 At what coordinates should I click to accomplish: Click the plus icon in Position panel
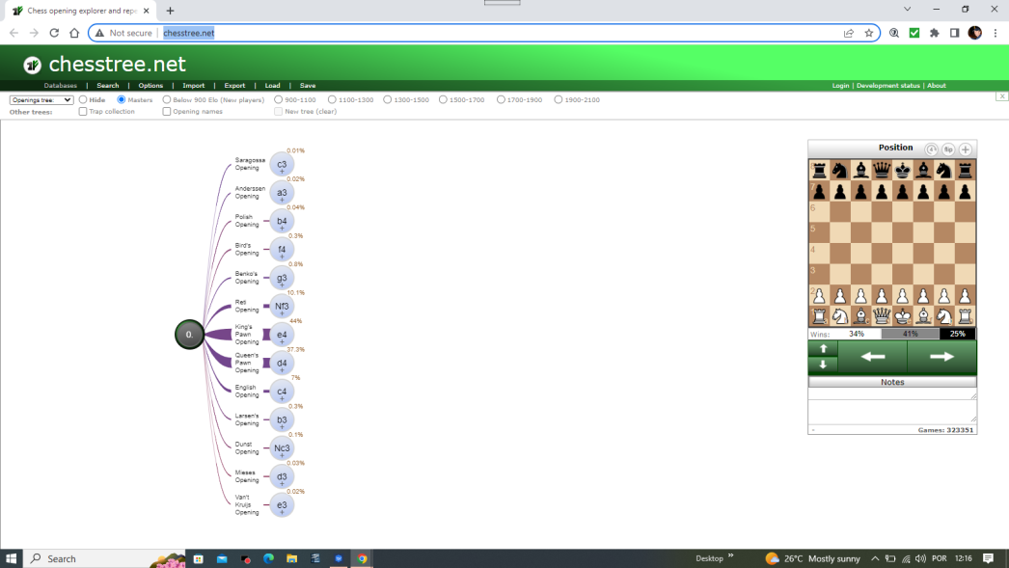pos(966,149)
